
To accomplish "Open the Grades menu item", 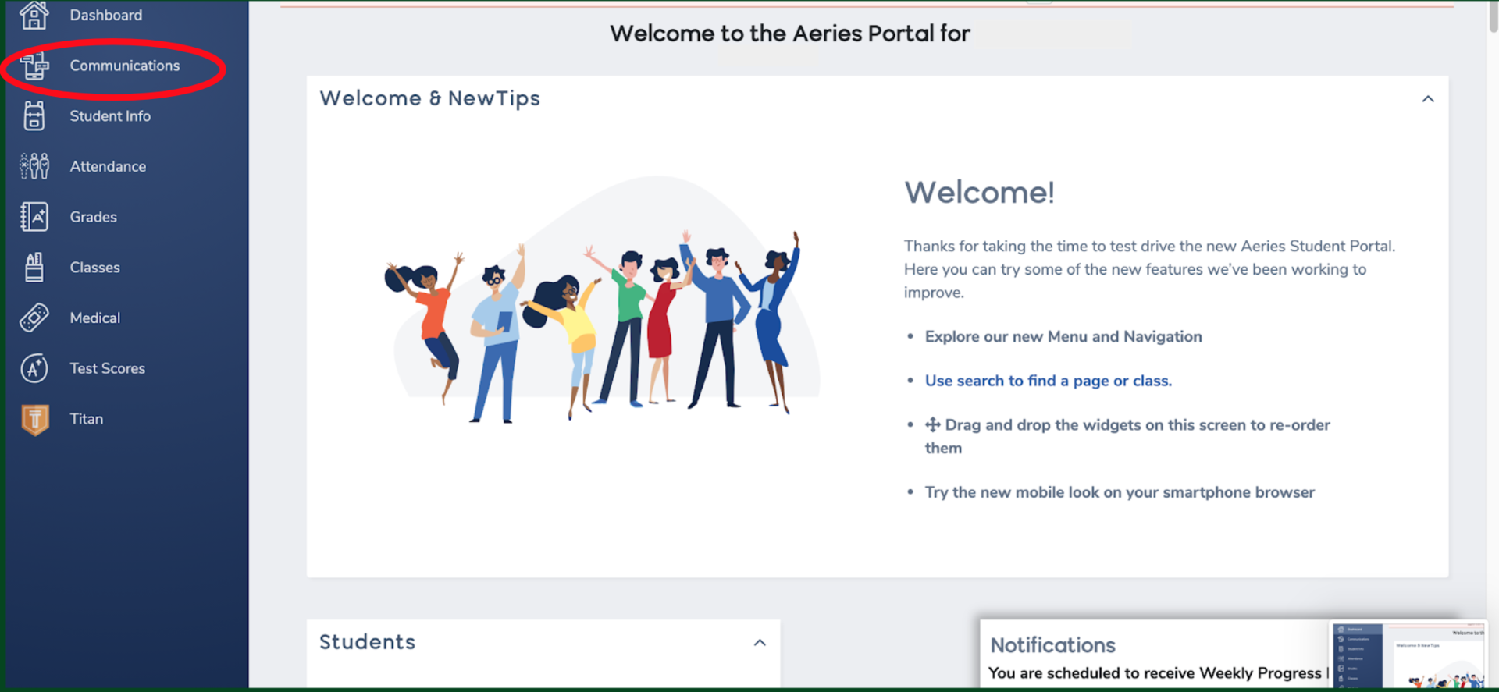I will pyautogui.click(x=94, y=217).
